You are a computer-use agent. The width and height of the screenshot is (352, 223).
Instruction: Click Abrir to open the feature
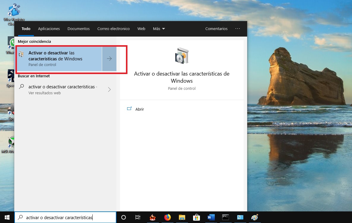coord(139,109)
